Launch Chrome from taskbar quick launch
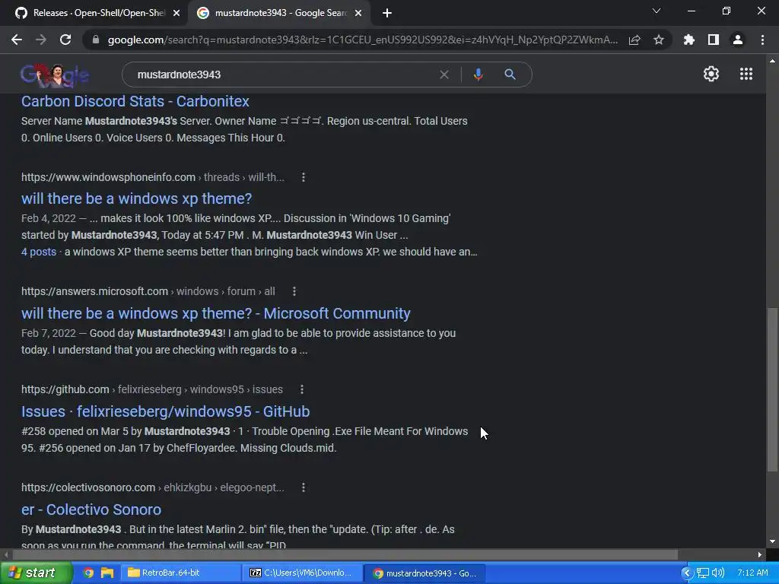 [88, 573]
